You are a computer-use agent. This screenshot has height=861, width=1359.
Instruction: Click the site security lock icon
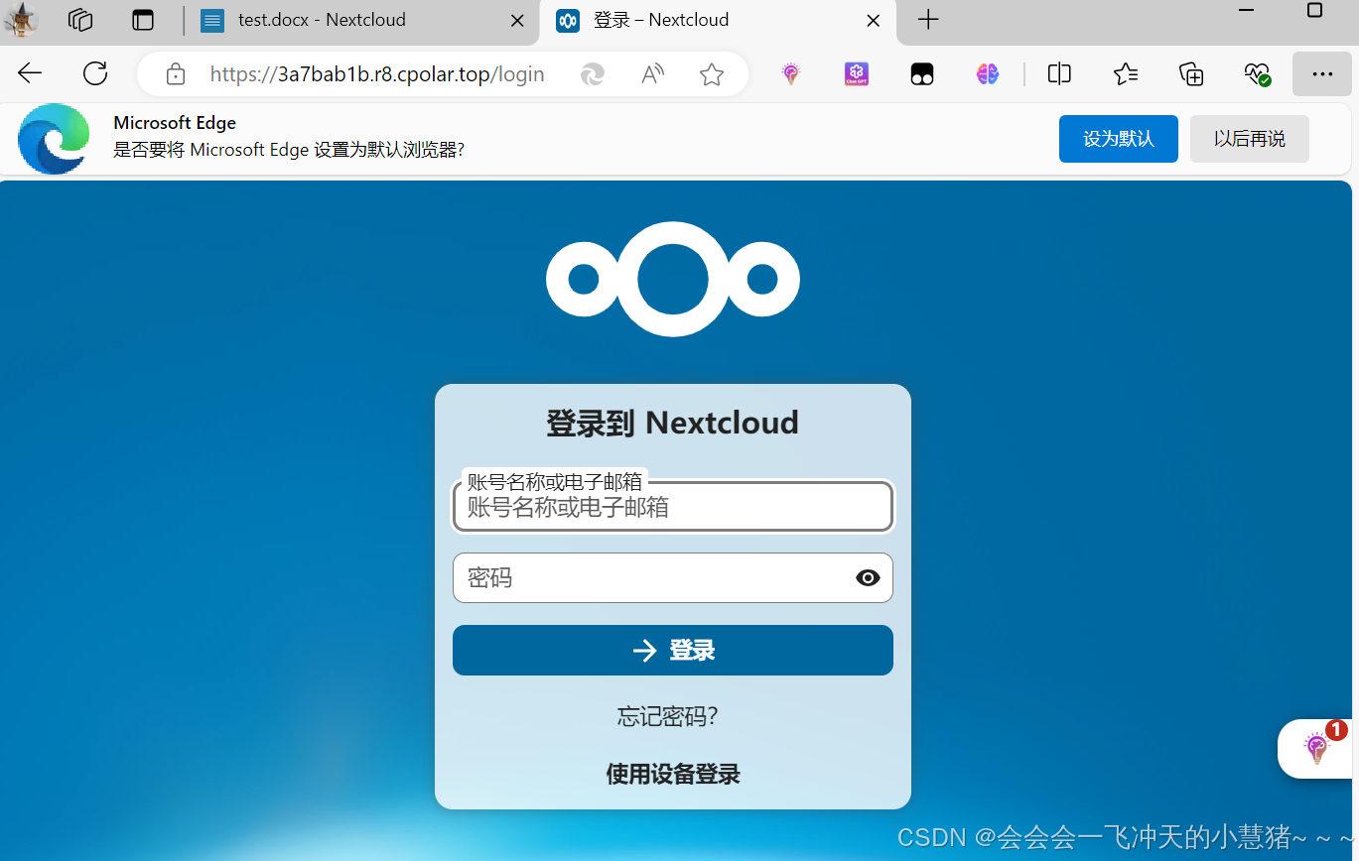pos(175,73)
